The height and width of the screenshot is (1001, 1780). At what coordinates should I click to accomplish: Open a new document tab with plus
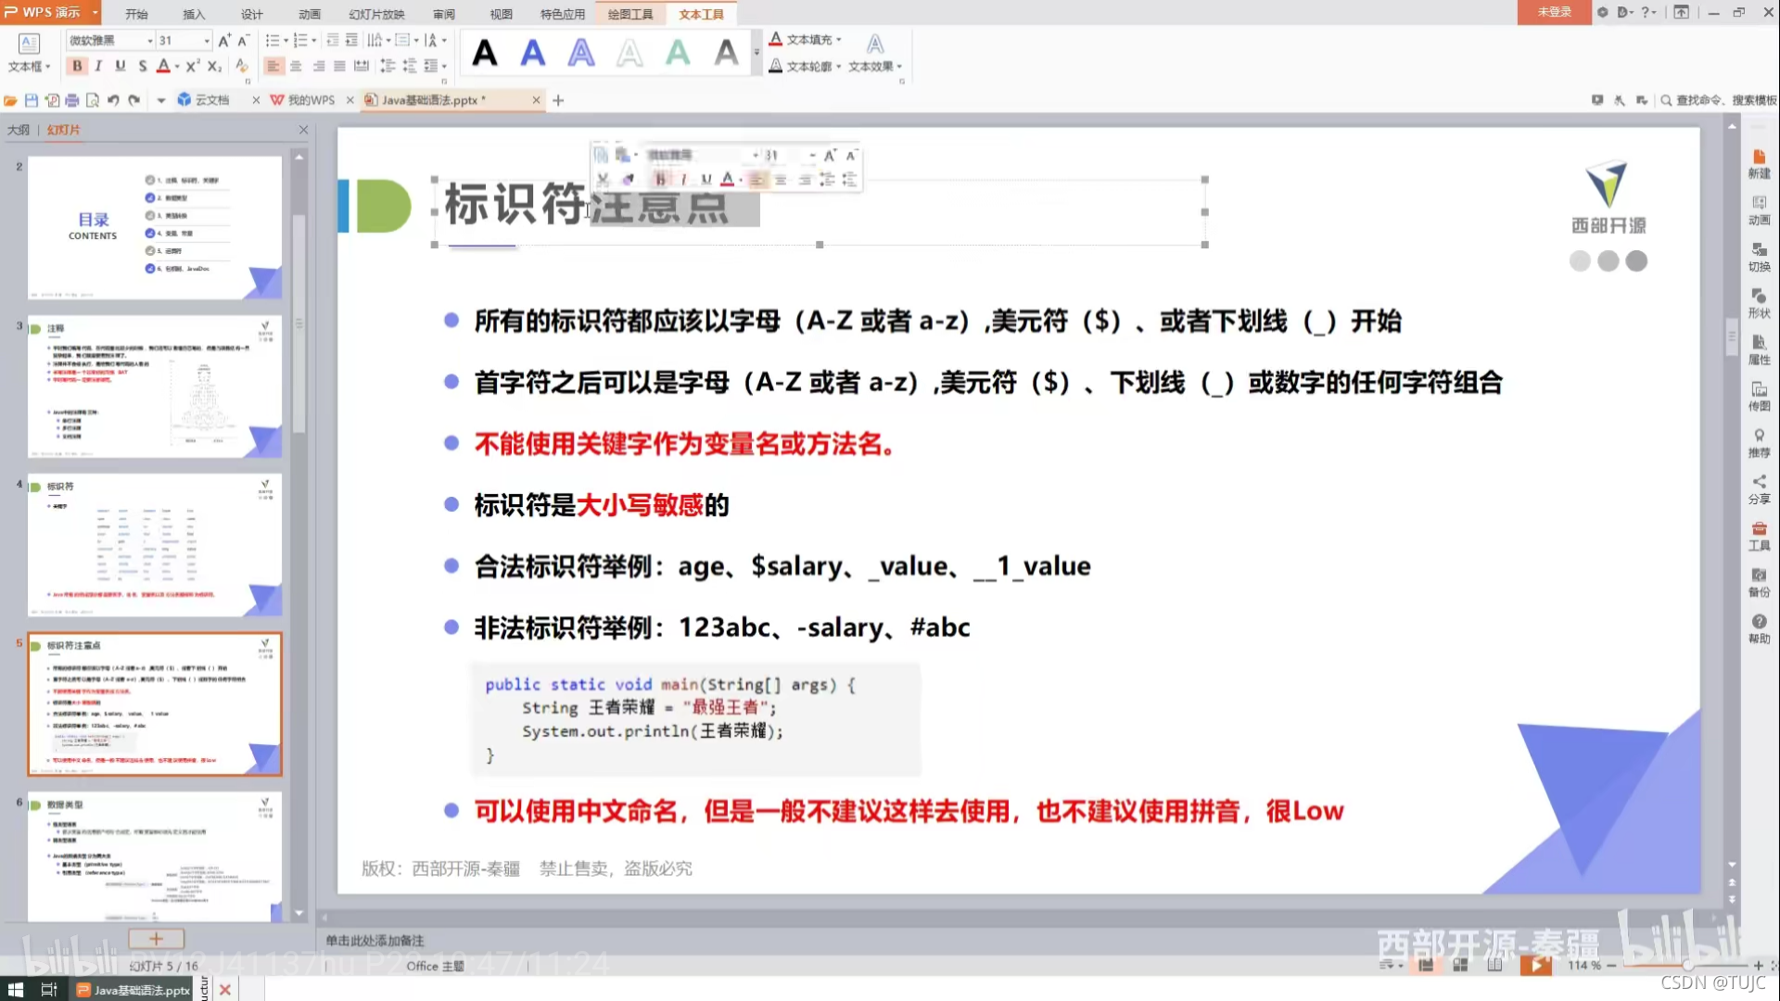pos(558,100)
